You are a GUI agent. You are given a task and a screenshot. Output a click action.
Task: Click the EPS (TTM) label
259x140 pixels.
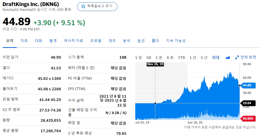click(x=77, y=89)
